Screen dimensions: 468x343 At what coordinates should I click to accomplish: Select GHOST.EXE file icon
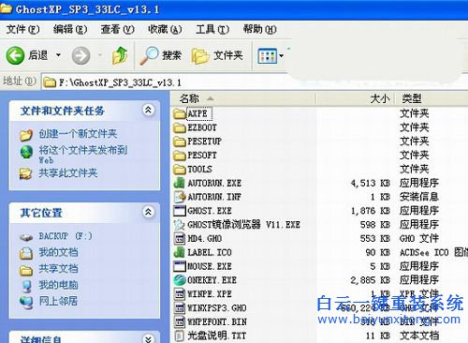click(x=180, y=211)
